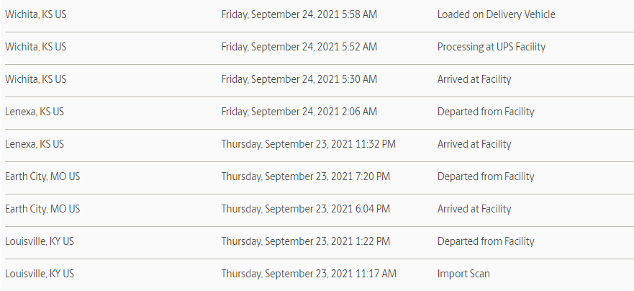
Task: Click the Thursday 1:22 PM timestamp
Action: point(306,241)
